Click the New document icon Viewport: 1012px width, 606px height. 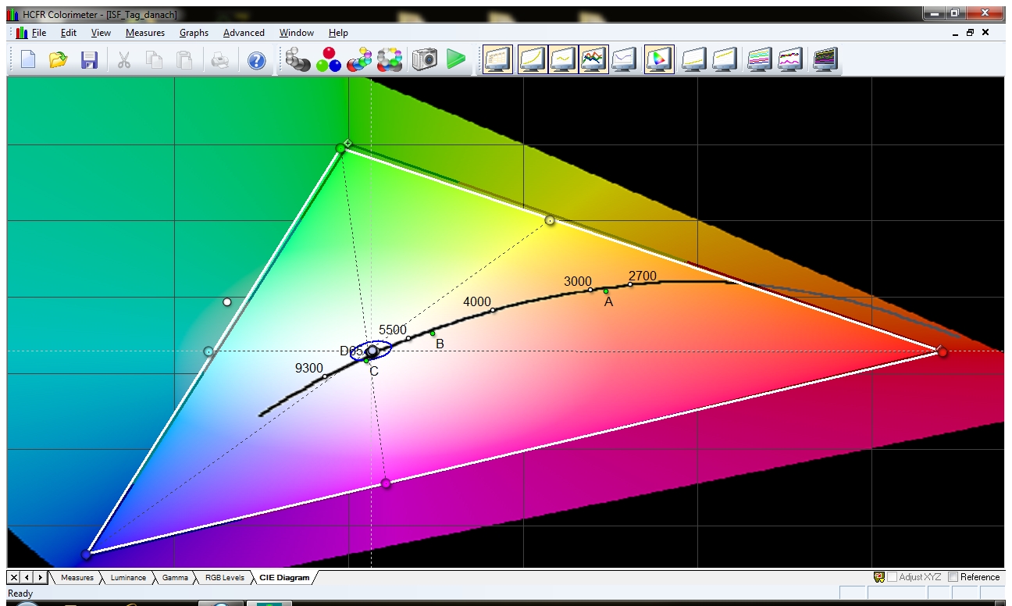tap(28, 59)
